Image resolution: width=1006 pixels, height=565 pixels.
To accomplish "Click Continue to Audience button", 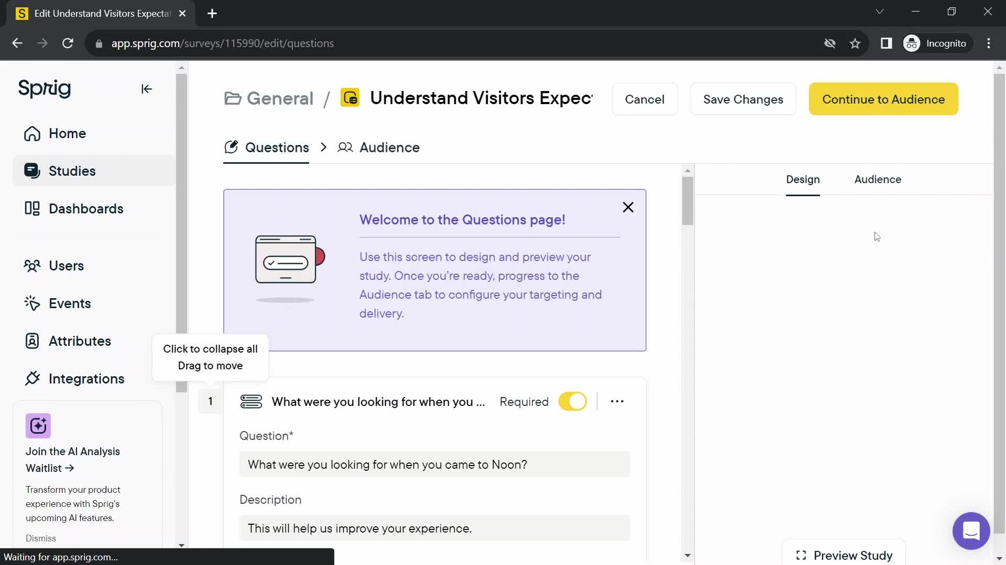I will (x=884, y=99).
